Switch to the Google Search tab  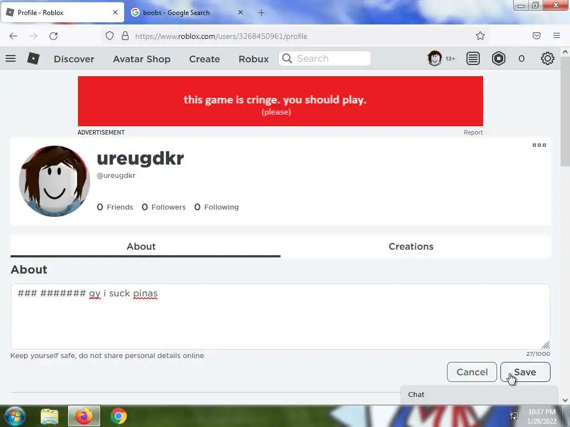pos(188,12)
